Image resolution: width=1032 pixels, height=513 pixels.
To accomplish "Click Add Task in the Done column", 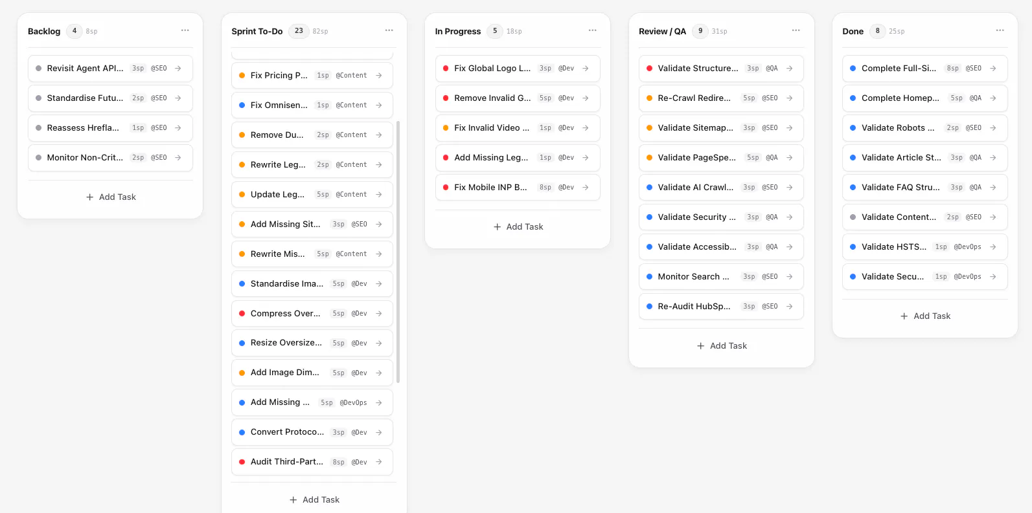I will coord(926,316).
